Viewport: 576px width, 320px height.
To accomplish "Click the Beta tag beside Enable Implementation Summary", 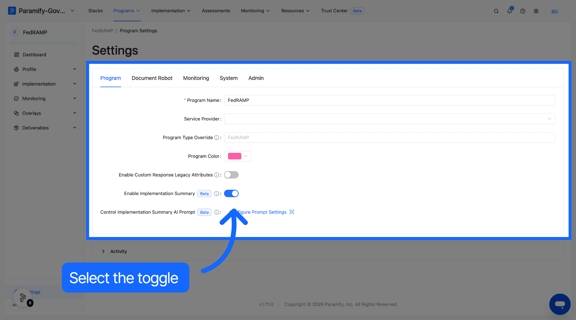I will tap(204, 194).
